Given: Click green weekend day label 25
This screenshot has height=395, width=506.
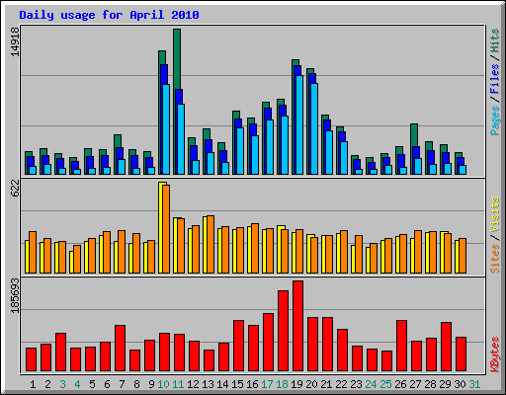Looking at the screenshot, I should 385,384.
